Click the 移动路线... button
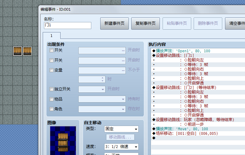Image resolution: width=245 pixels, height=155 pixels. pyautogui.click(x=120, y=137)
